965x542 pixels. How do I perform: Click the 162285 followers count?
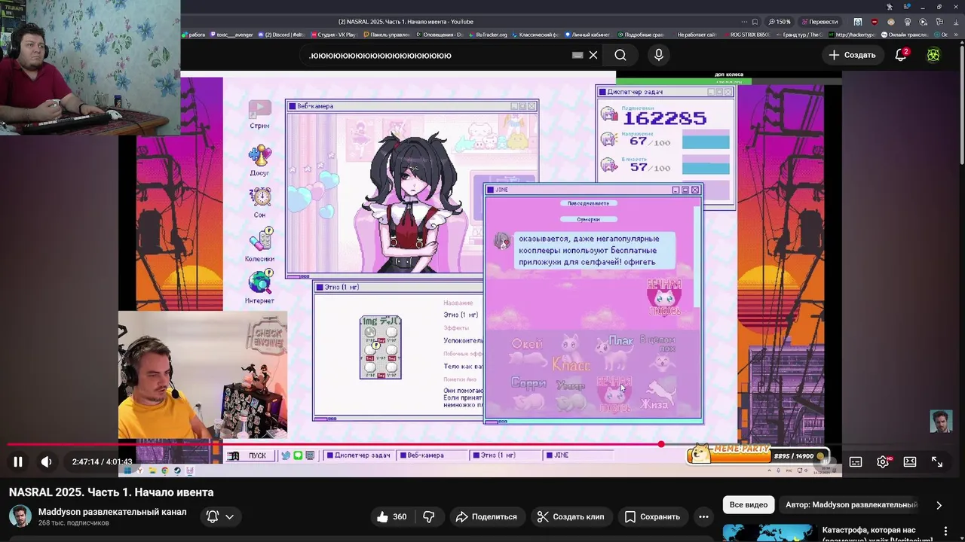pyautogui.click(x=664, y=118)
